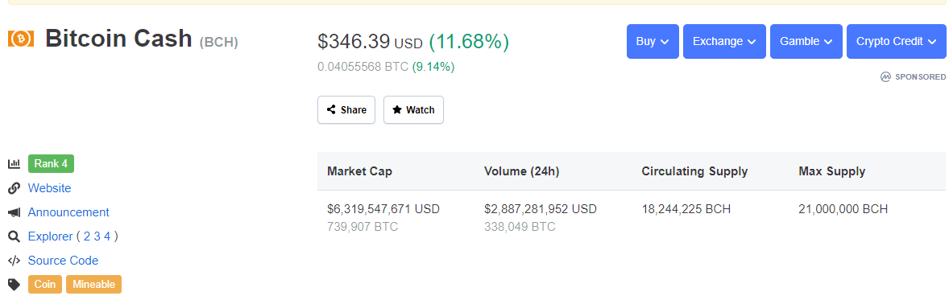Open Explorer alternate link 3
The image size is (949, 300).
click(97, 236)
